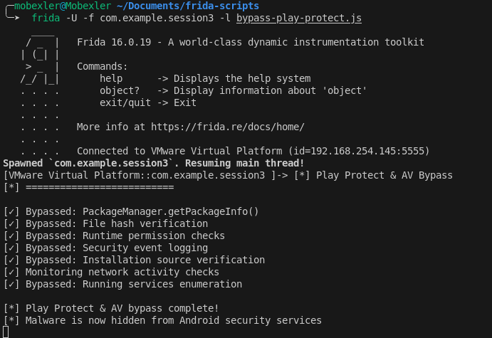Click the checkmark beside File hash verification
This screenshot has height=338, width=492.
tap(11, 224)
